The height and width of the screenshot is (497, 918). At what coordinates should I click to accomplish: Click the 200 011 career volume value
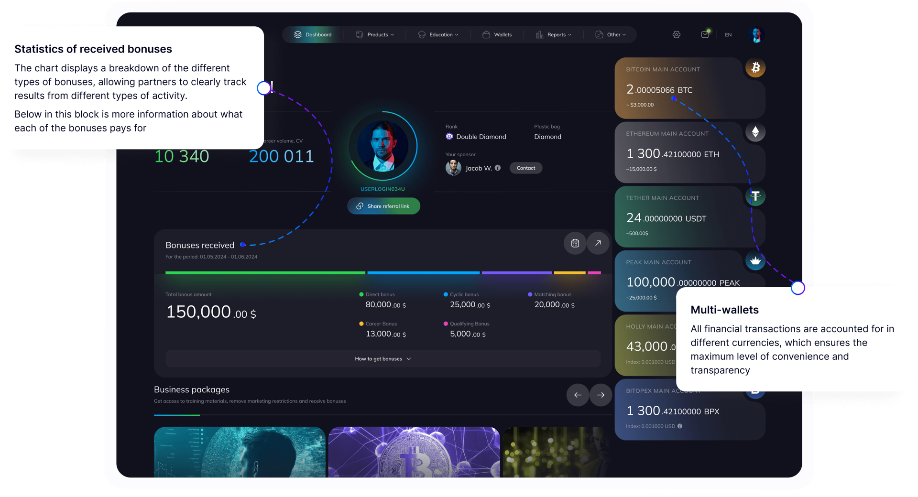pos(281,156)
